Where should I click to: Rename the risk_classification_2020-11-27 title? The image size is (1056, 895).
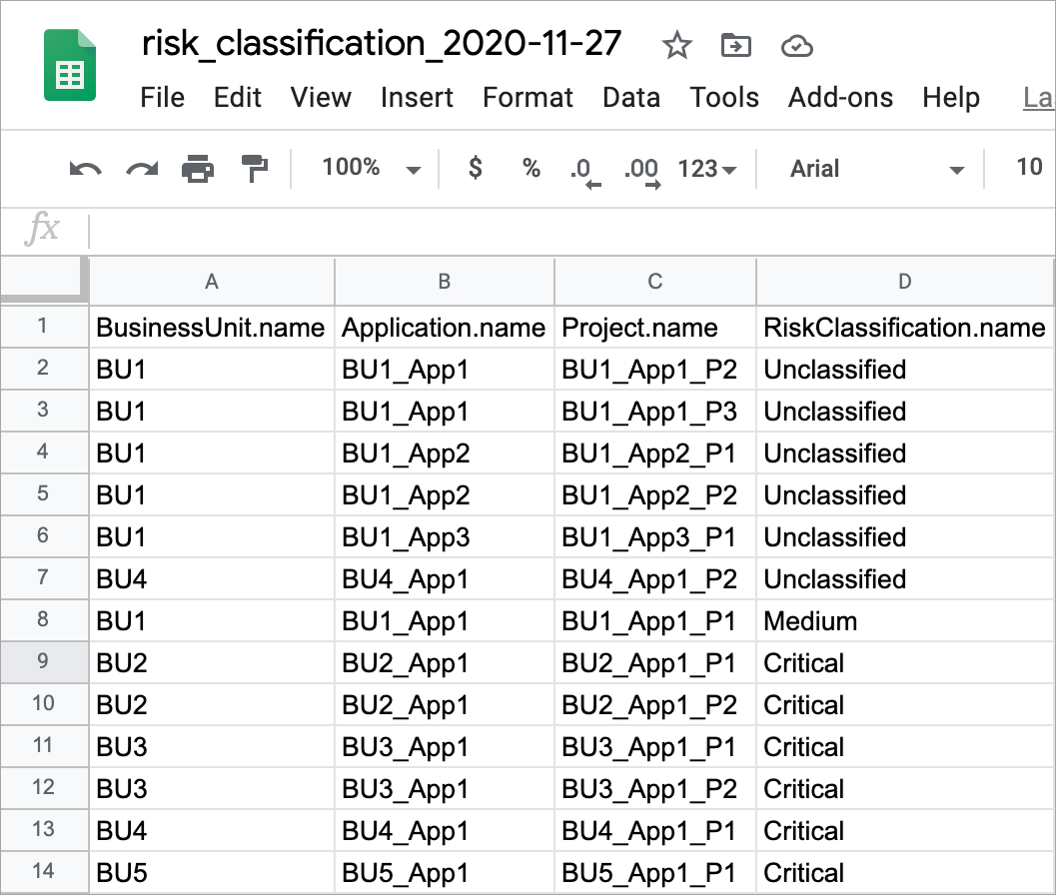point(382,43)
